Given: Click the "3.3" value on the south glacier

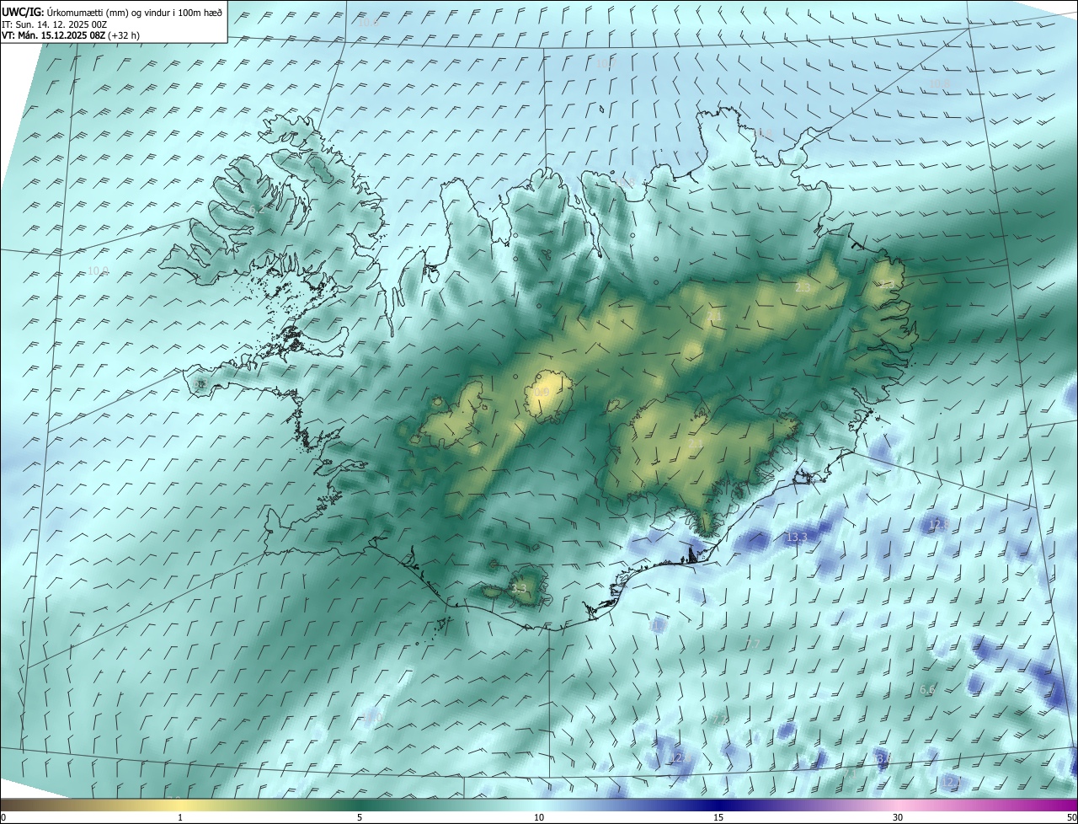Looking at the screenshot, I should click(519, 589).
